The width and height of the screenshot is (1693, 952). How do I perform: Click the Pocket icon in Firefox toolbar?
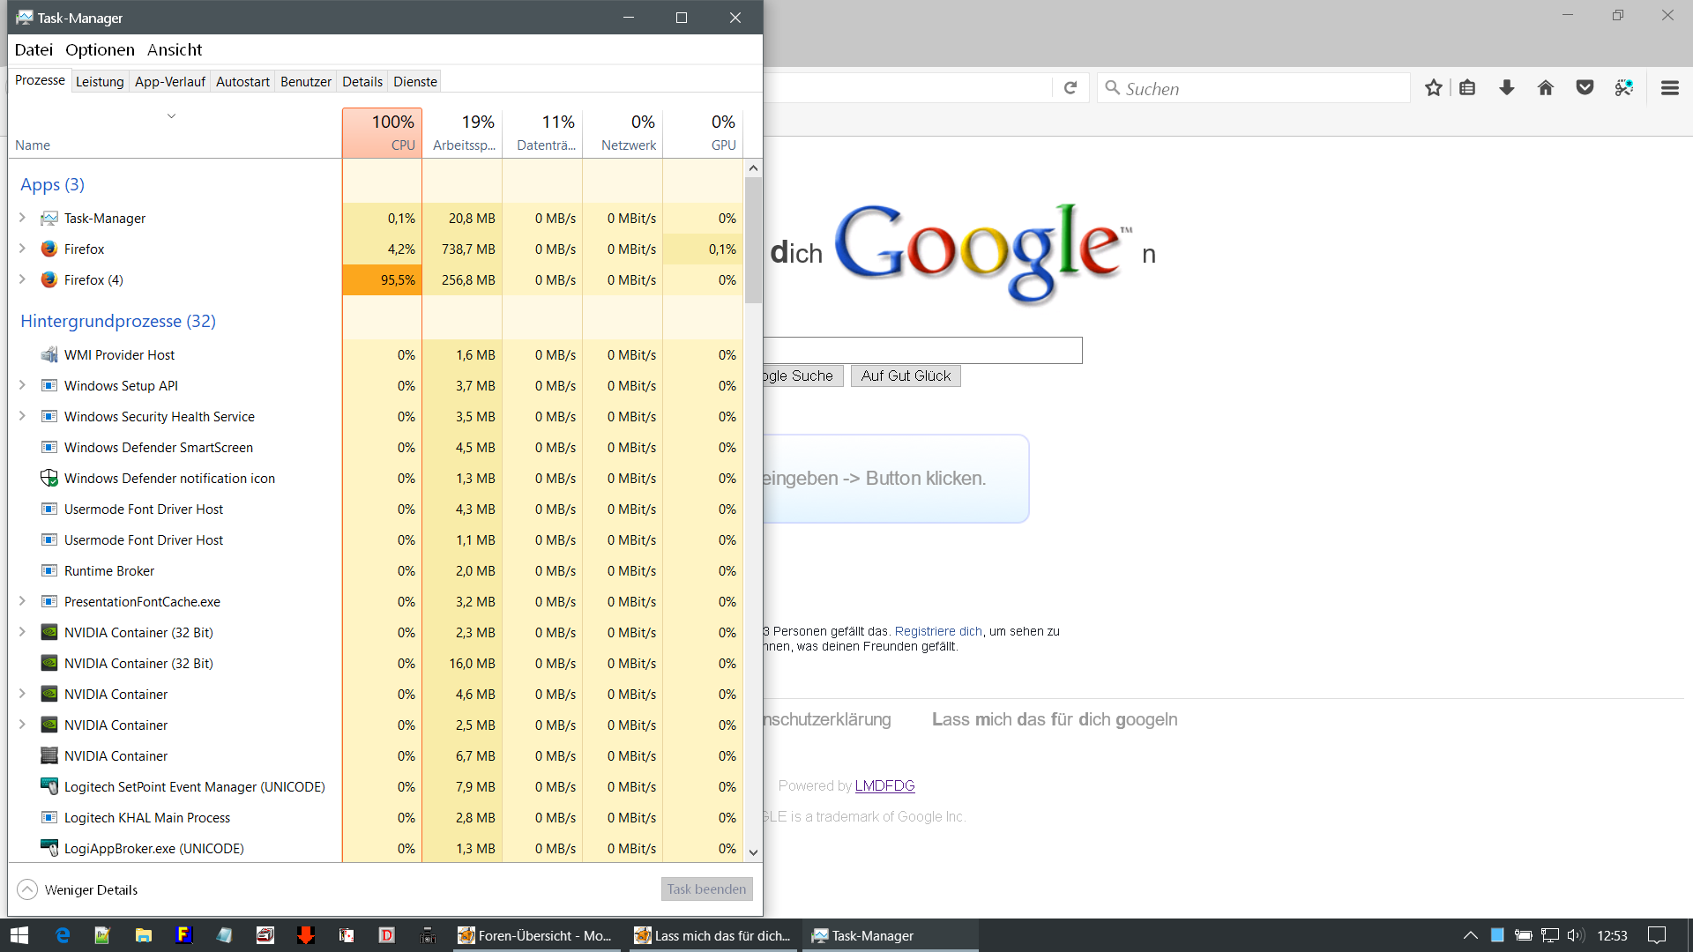(x=1585, y=88)
